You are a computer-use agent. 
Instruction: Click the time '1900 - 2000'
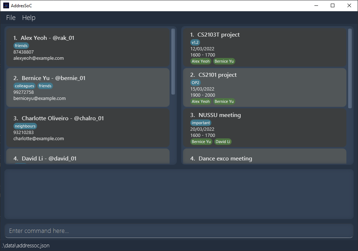click(203, 95)
